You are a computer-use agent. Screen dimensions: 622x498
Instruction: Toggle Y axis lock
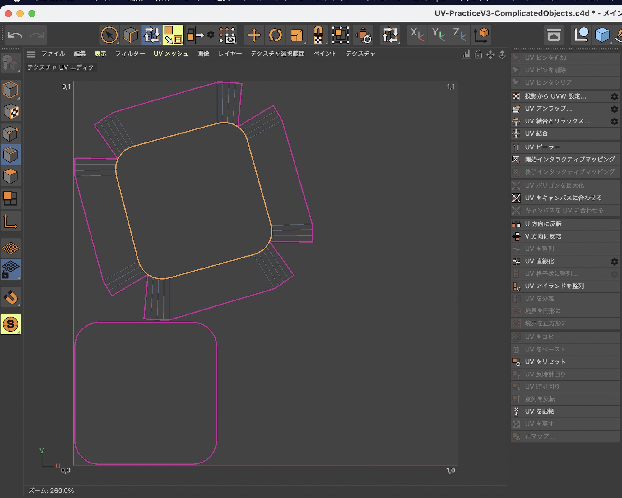click(438, 35)
